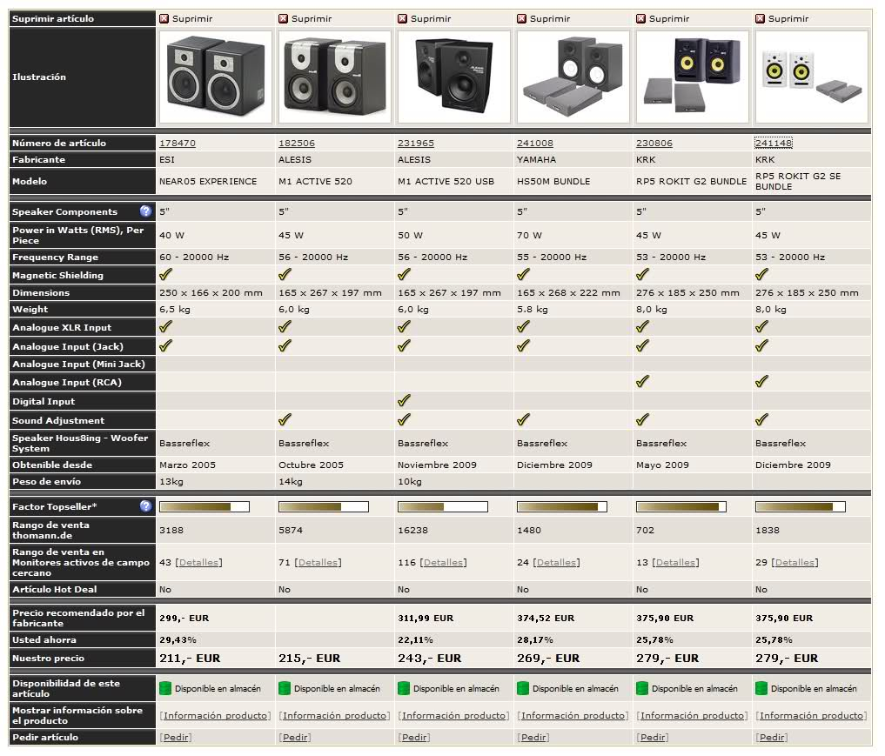Select the thomann.de sales rank 16238
The height and width of the screenshot is (756, 885).
[412, 531]
